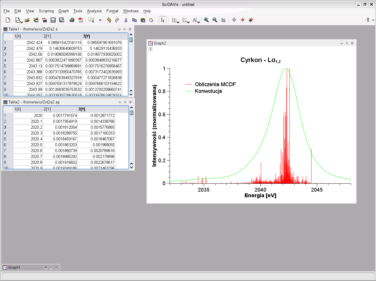Open an existing project via folder icon
Viewport: 376px width, 281px height.
(27, 20)
